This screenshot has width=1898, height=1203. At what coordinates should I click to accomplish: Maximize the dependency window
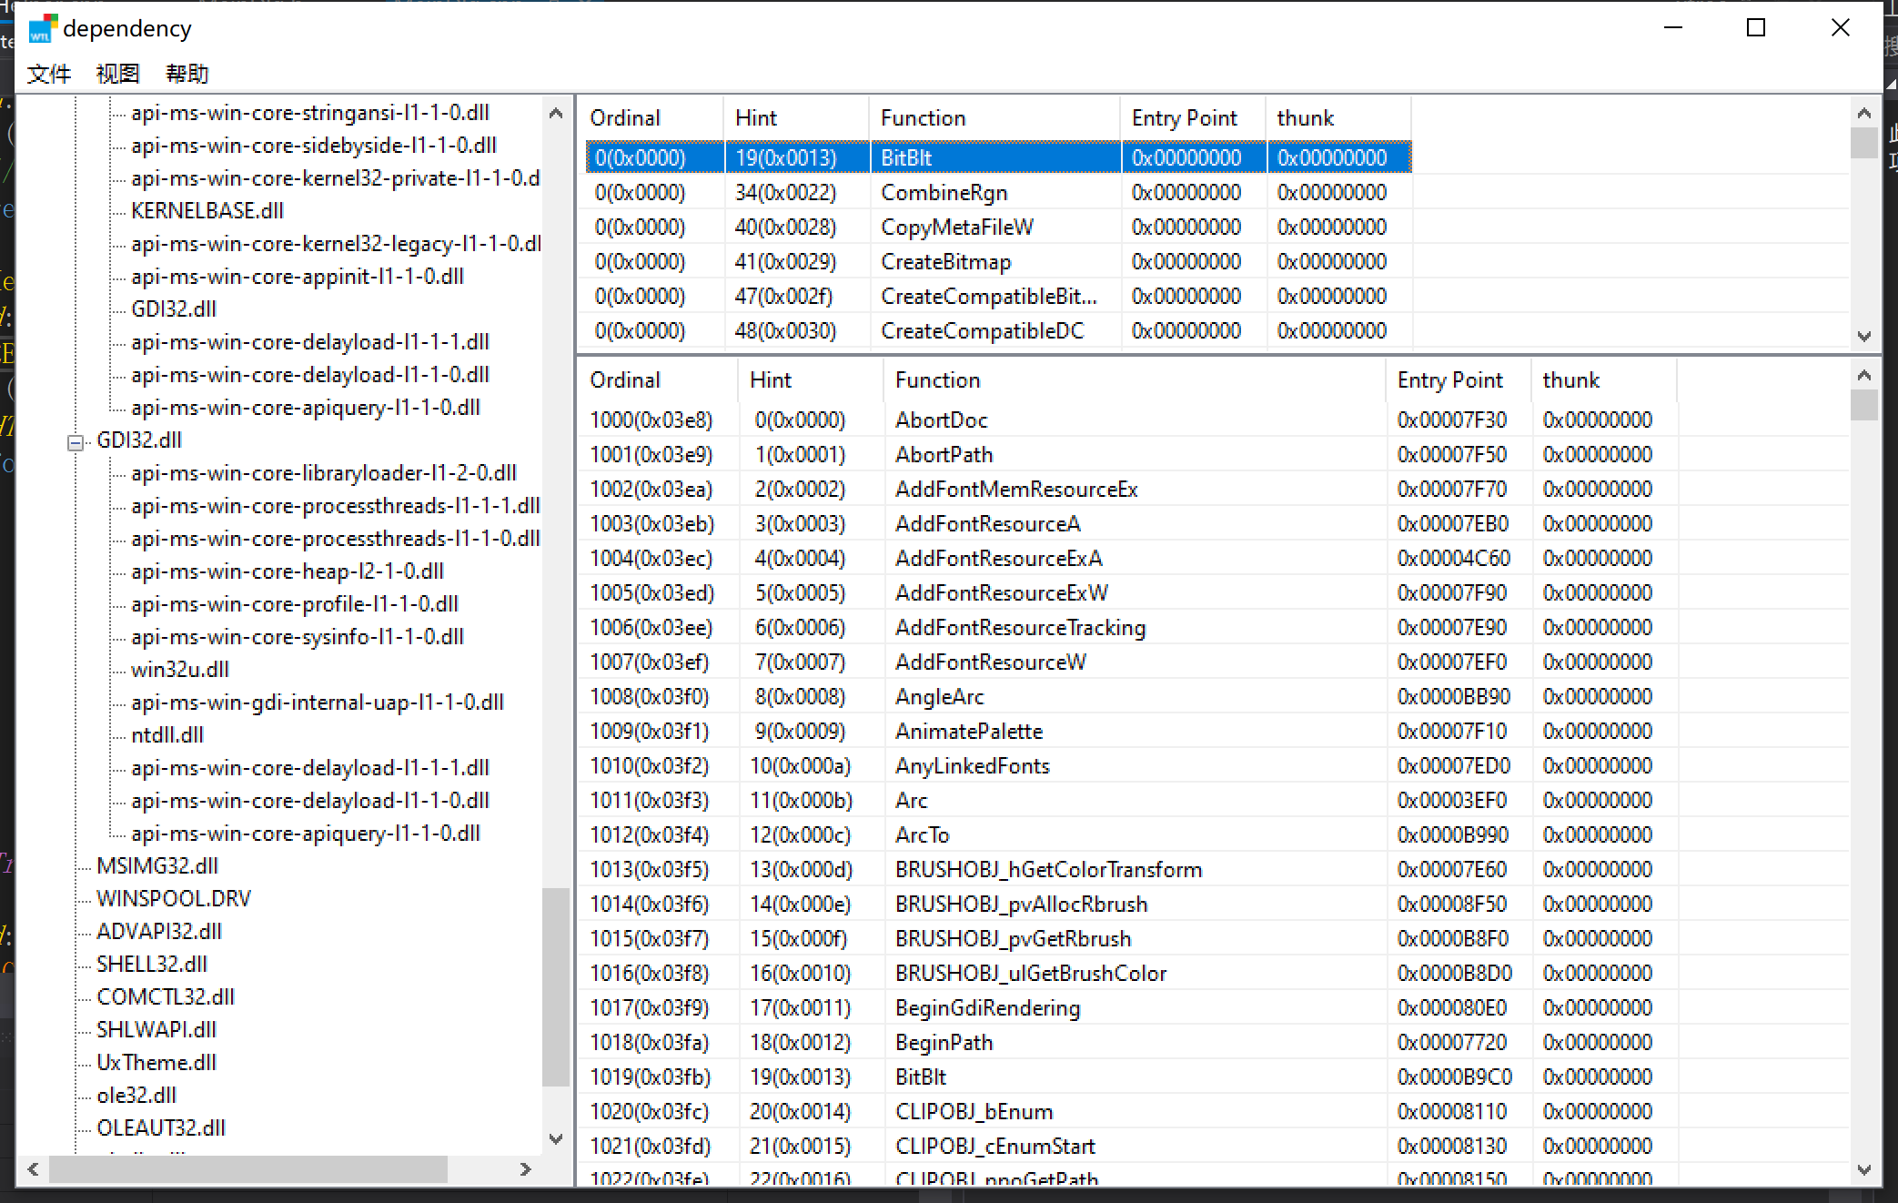(1756, 28)
